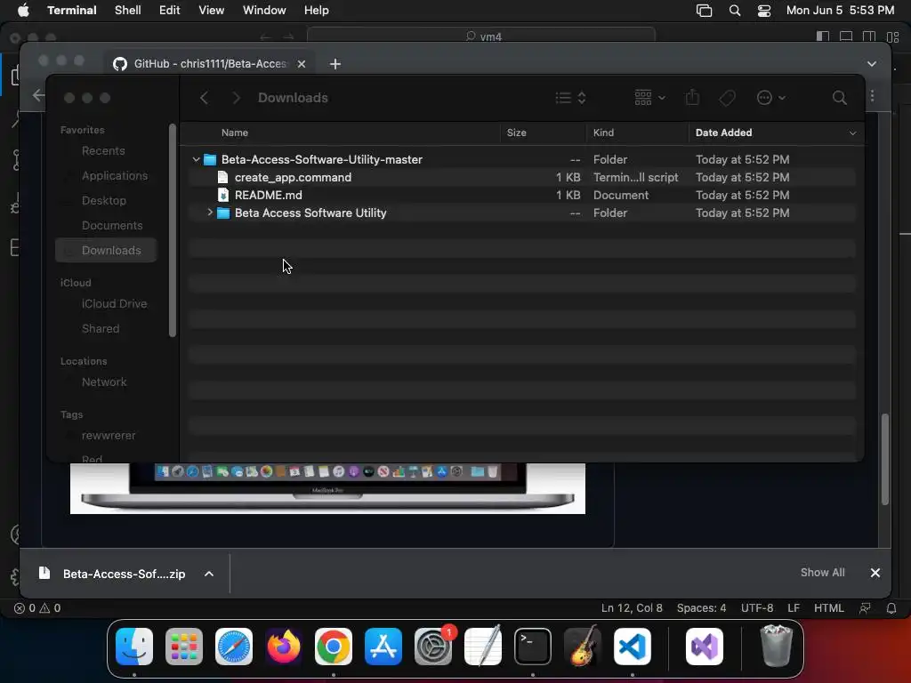
Task: Open Finder from the Dock
Action: coord(134,647)
